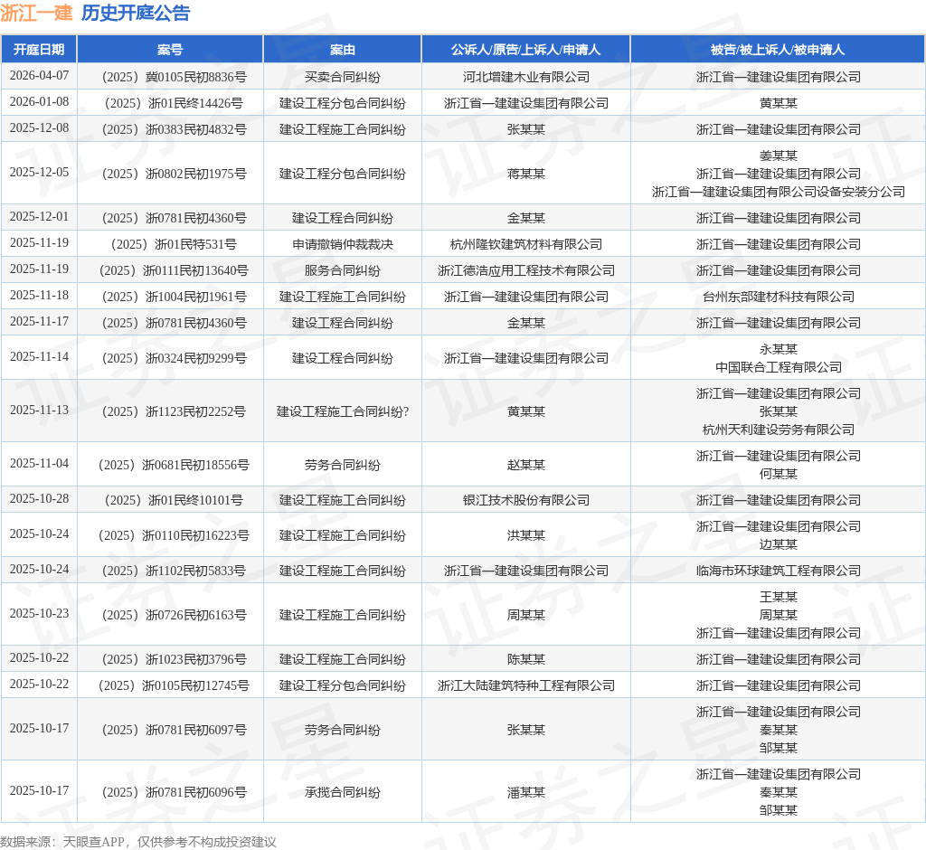This screenshot has width=926, height=850.
Task: Select case number (2025)浙0383民初4832号
Action: pos(174,129)
